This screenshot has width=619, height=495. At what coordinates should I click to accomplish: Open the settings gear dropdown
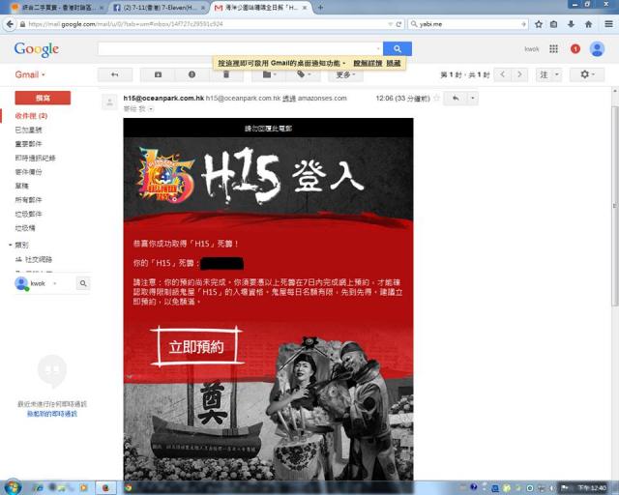click(x=587, y=74)
